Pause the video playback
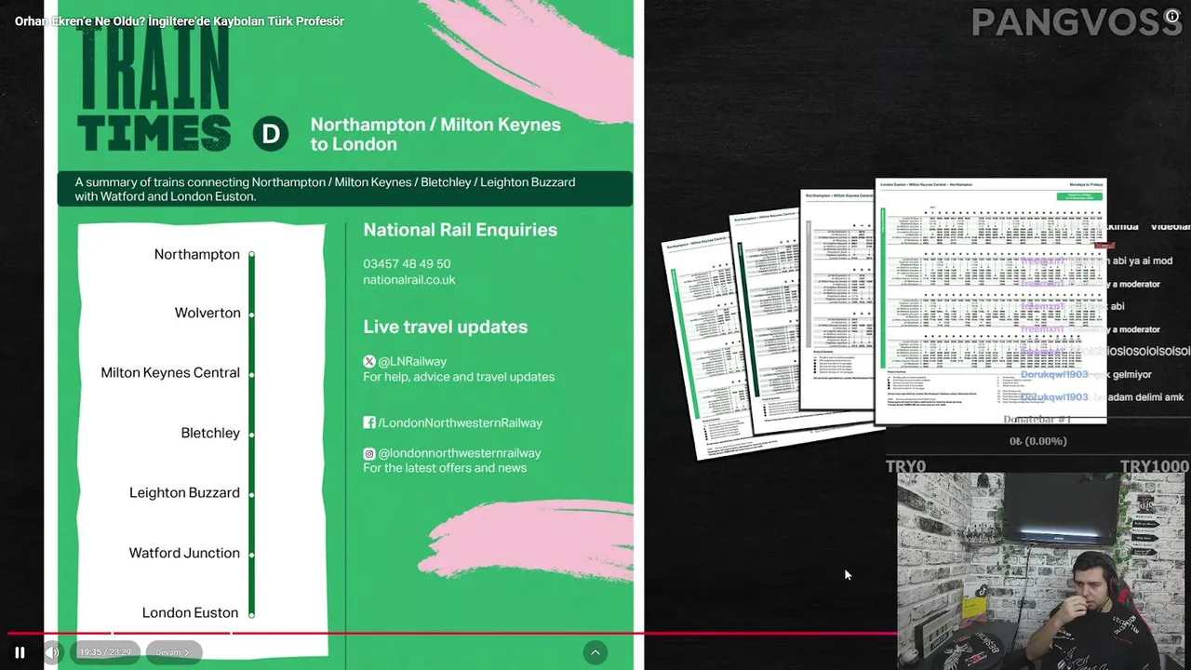1191x670 pixels. pyautogui.click(x=20, y=652)
